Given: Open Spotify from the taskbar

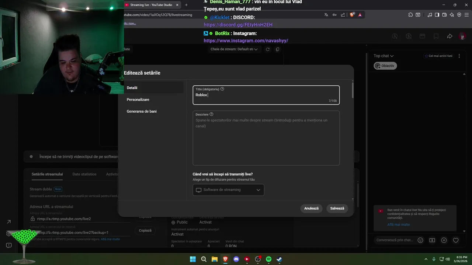Looking at the screenshot, I should 268,259.
